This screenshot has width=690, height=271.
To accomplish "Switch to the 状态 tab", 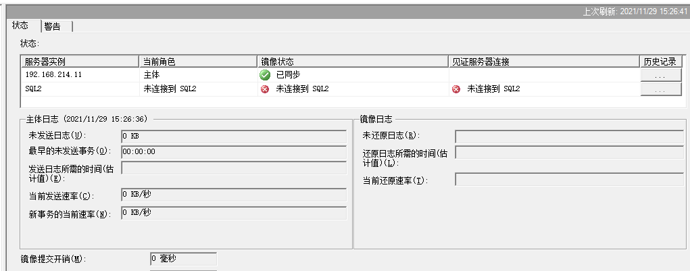I will 20,25.
